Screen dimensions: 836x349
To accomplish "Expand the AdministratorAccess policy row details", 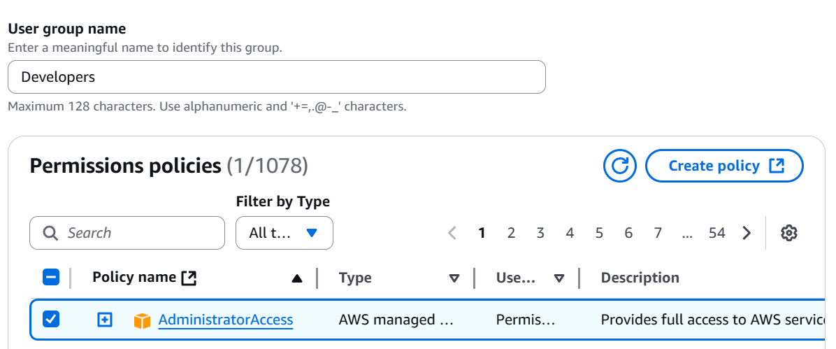I will click(104, 320).
